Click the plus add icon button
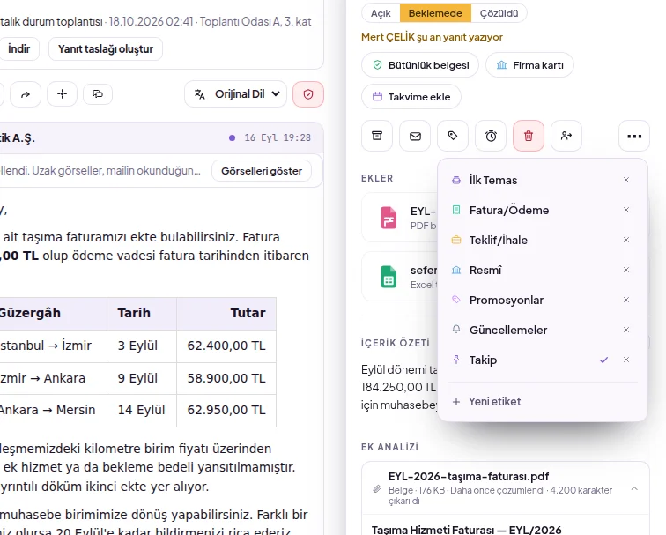Image resolution: width=666 pixels, height=535 pixels. (x=62, y=94)
